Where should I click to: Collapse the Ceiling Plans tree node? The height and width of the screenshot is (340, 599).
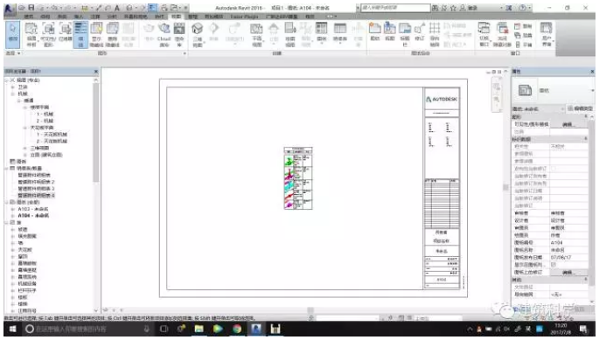(x=25, y=128)
